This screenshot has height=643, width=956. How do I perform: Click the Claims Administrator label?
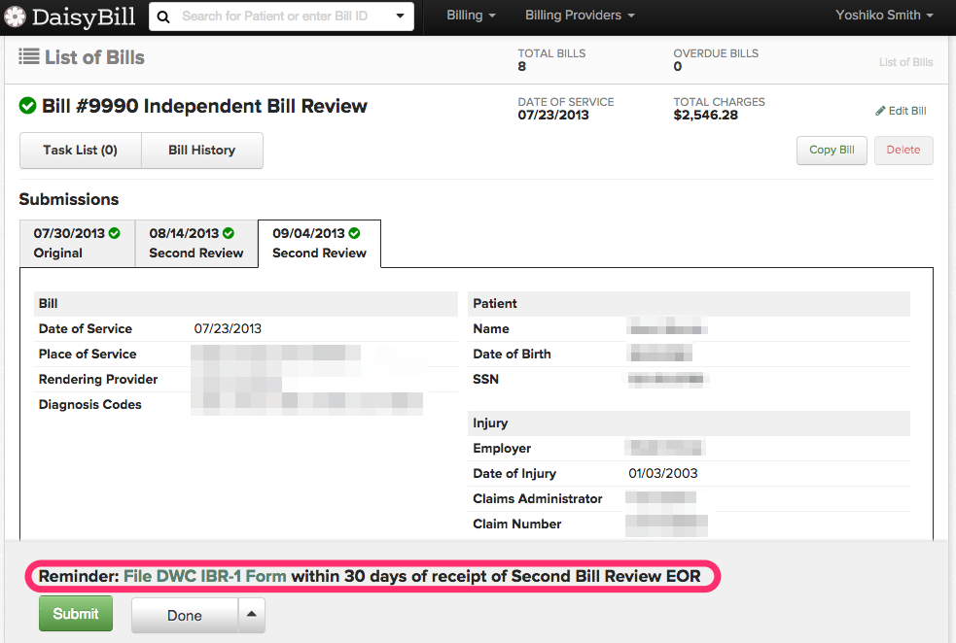click(x=537, y=498)
